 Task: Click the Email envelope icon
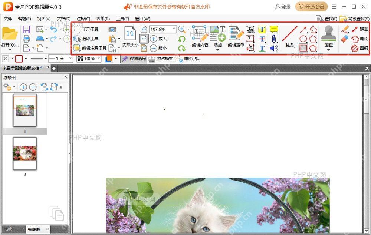coord(40,29)
